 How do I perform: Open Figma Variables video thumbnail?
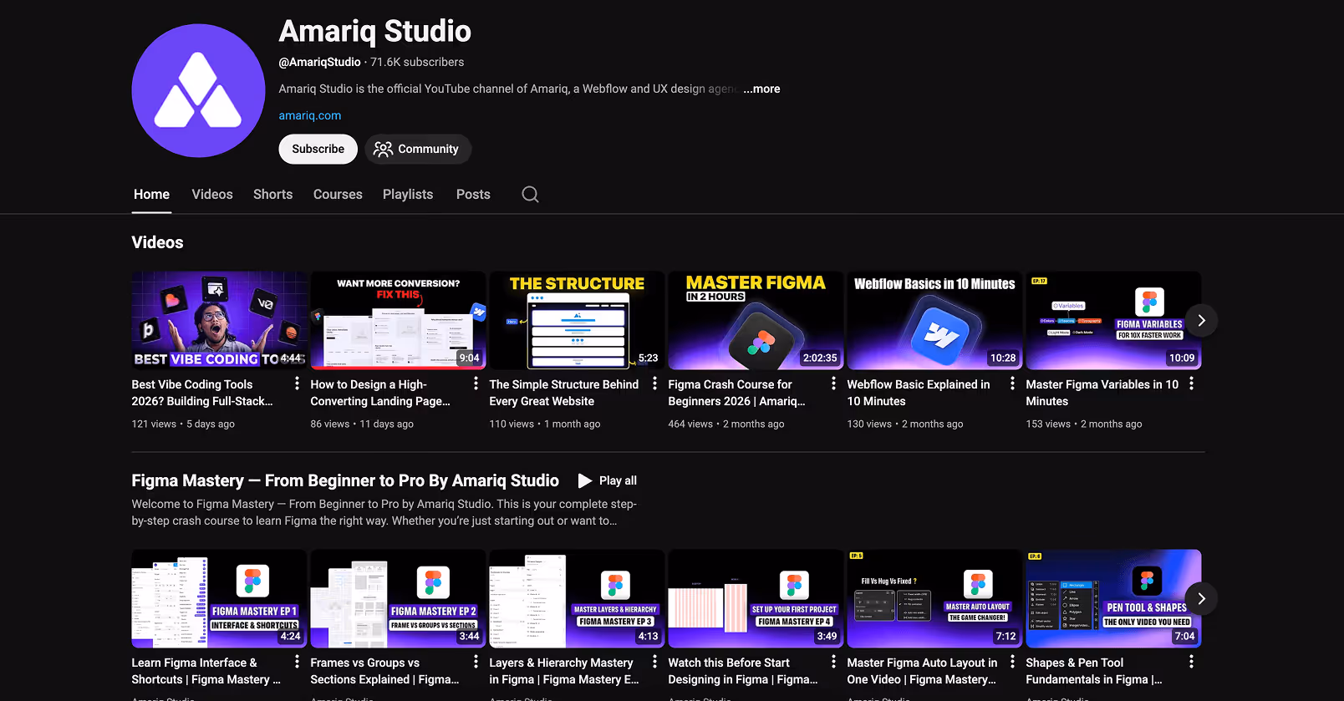click(1113, 320)
